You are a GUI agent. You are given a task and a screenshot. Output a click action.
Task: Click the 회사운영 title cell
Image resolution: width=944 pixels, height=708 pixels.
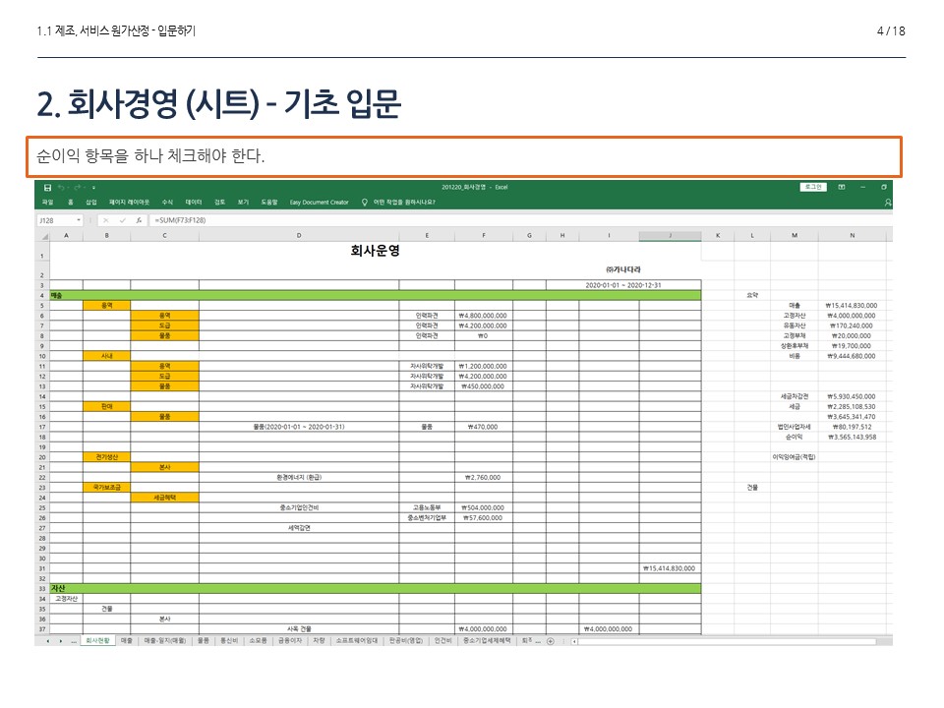point(375,251)
